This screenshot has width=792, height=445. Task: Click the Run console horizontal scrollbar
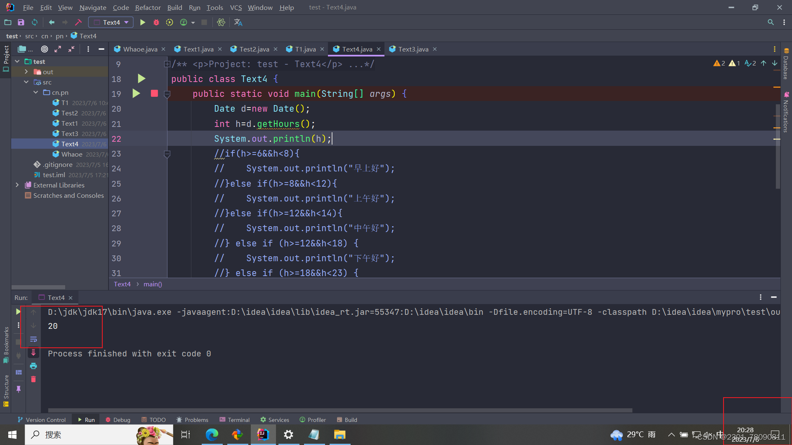pos(340,410)
